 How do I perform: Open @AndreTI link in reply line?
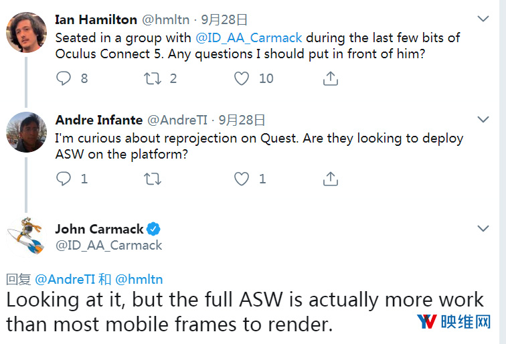tap(65, 279)
